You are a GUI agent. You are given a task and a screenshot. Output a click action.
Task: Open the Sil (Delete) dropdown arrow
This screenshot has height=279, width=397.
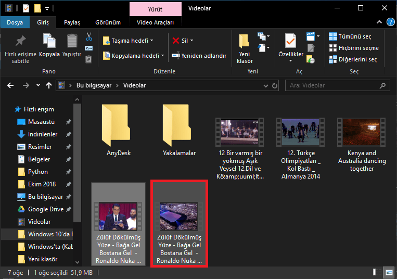(191, 41)
